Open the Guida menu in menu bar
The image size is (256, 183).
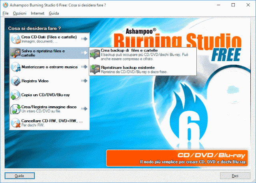point(54,13)
